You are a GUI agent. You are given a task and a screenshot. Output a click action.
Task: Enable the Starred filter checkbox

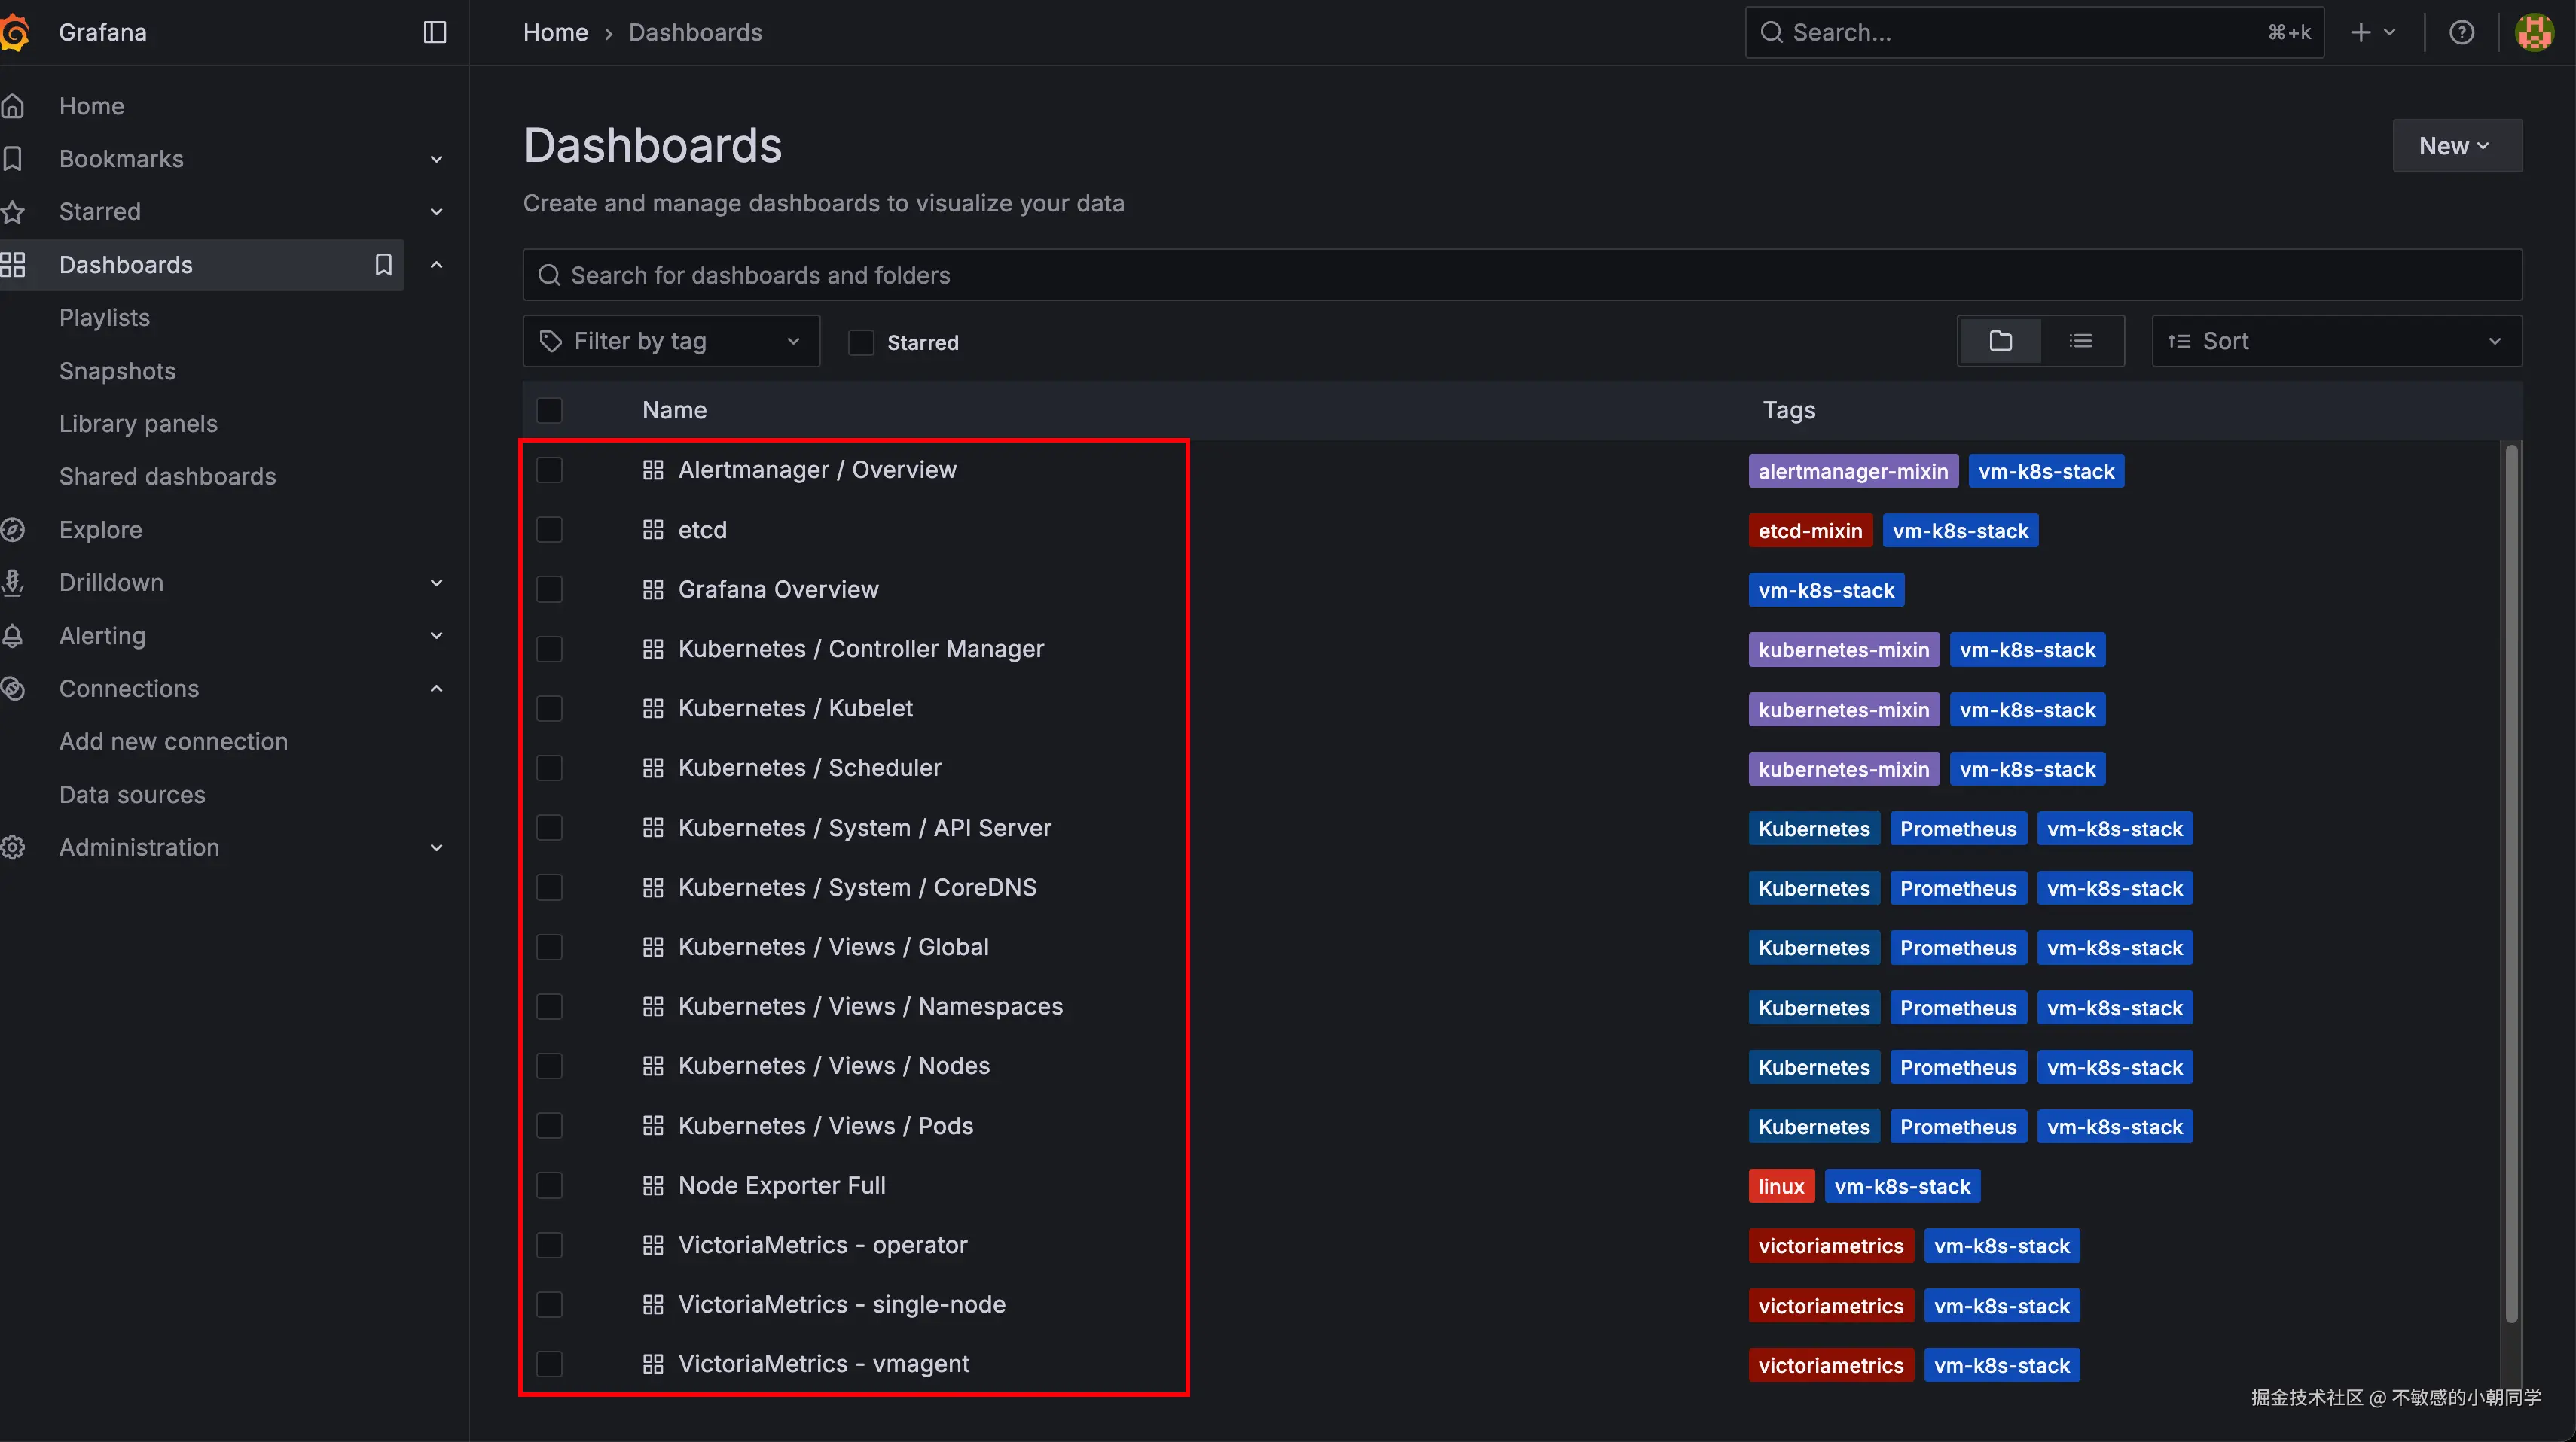tap(860, 342)
